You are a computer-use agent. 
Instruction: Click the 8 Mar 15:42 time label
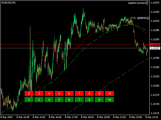coord(39,117)
